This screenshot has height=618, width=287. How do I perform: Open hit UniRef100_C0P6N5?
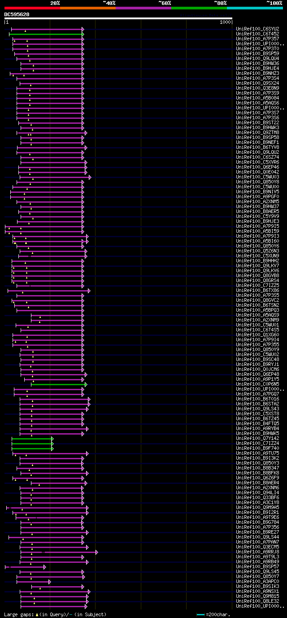point(257,384)
